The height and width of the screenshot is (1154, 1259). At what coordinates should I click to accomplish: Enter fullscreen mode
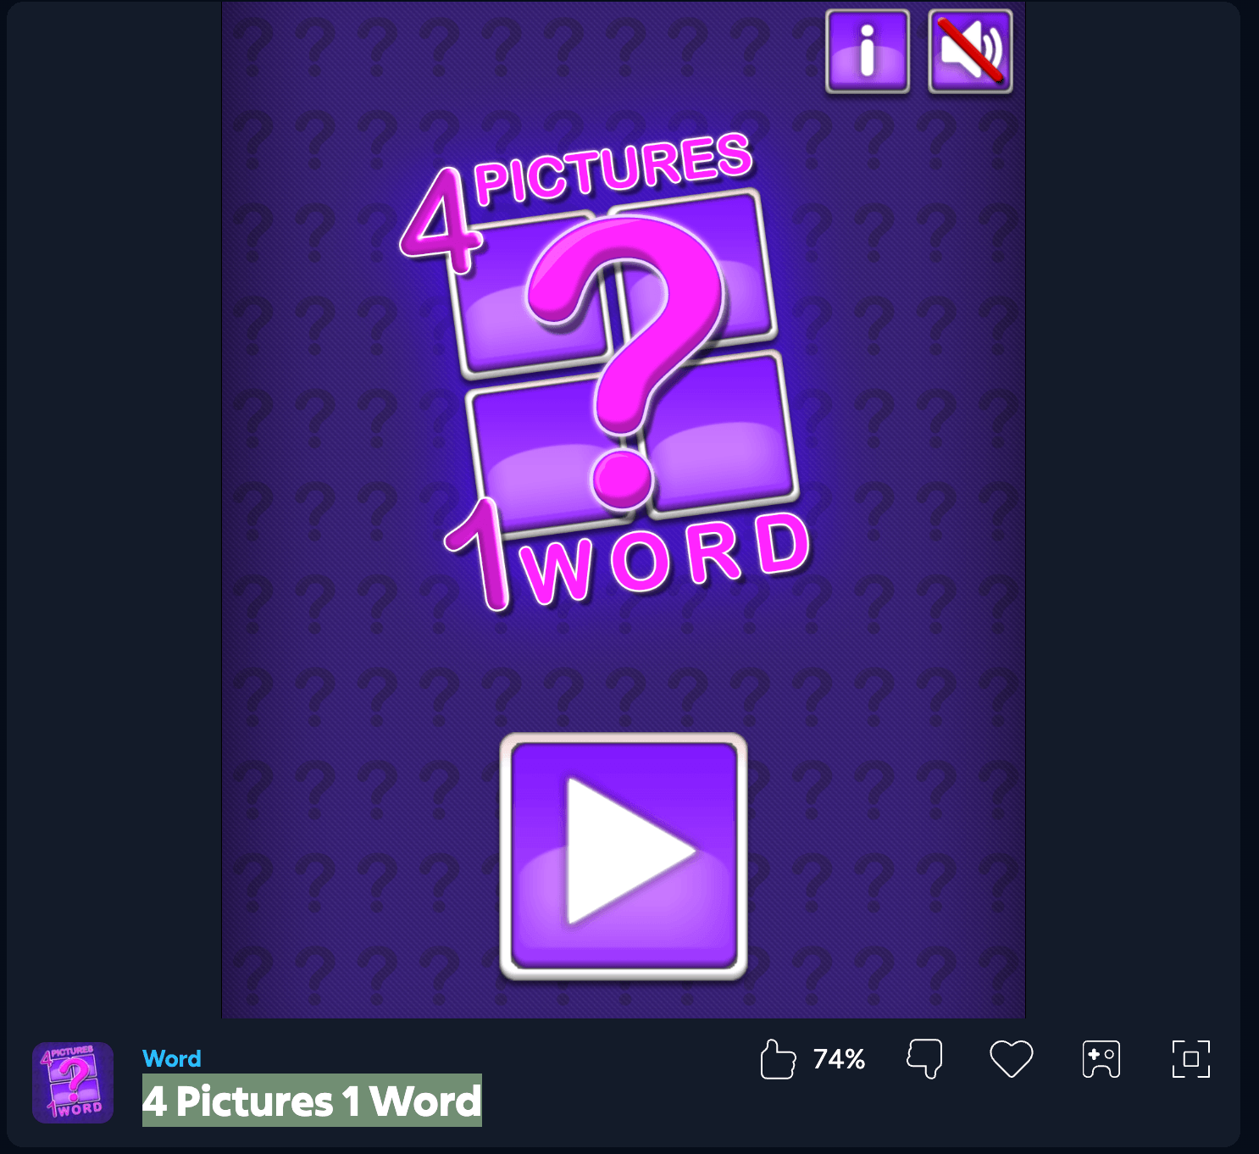1191,1059
